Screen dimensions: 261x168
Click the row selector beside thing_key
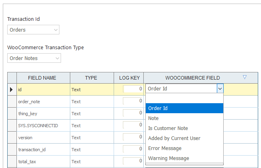click(x=12, y=114)
